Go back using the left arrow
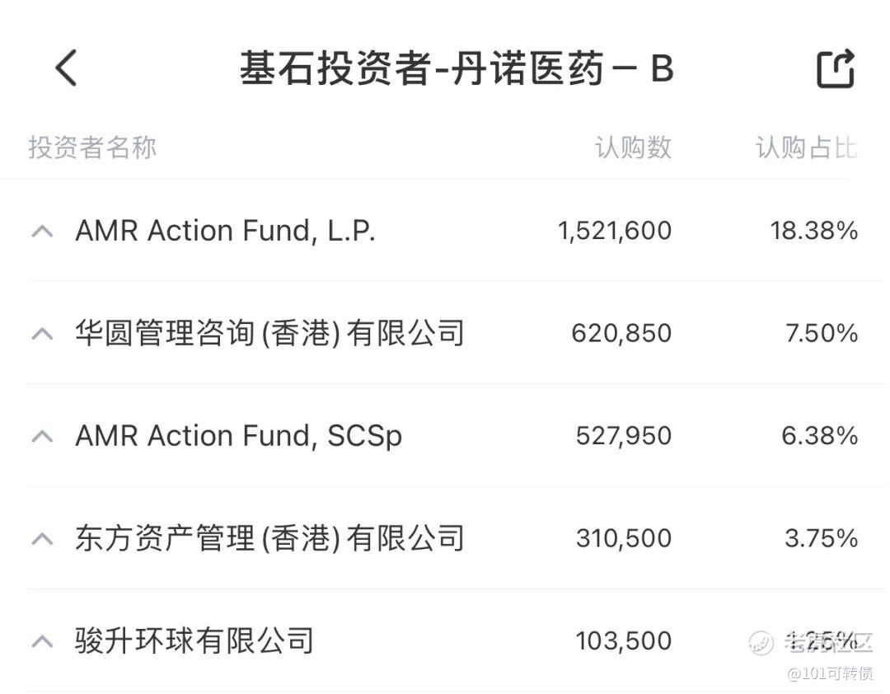 coord(66,68)
